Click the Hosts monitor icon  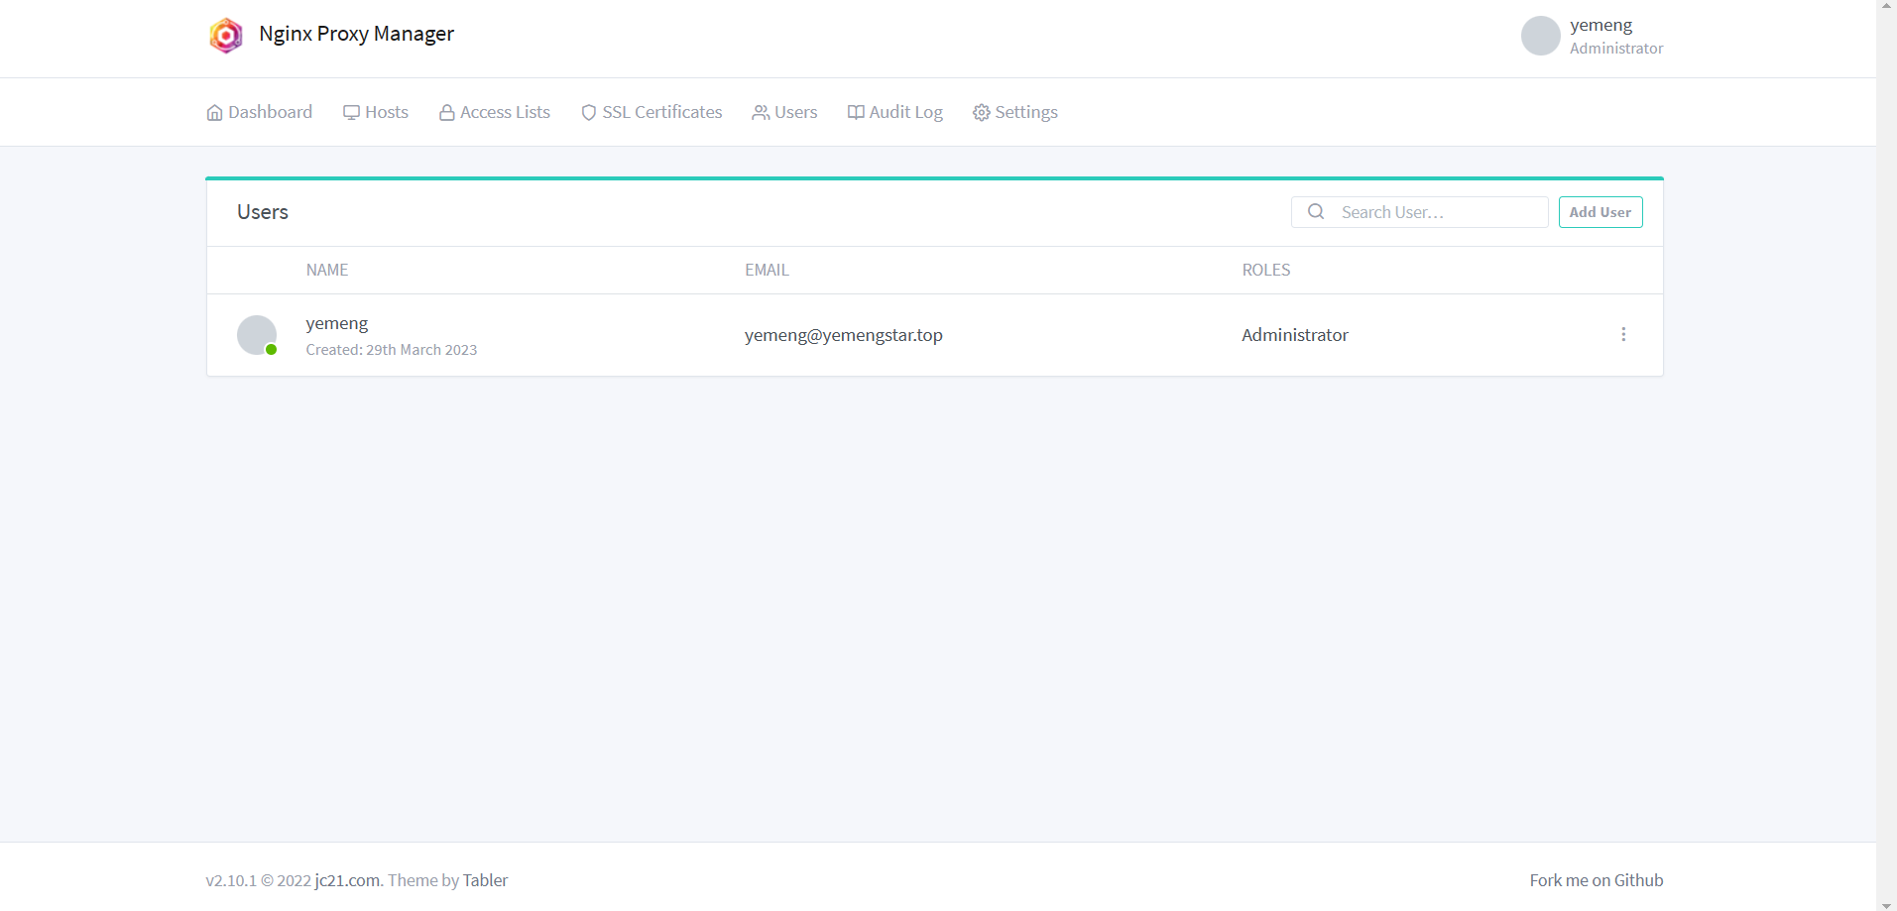point(351,113)
